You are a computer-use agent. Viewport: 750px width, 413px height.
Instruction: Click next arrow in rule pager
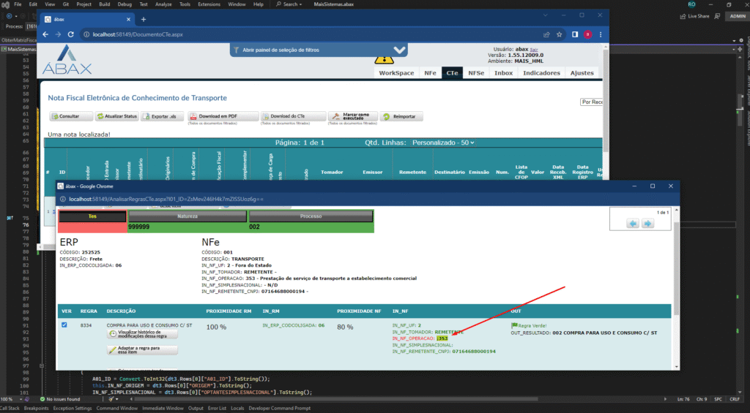coord(647,223)
